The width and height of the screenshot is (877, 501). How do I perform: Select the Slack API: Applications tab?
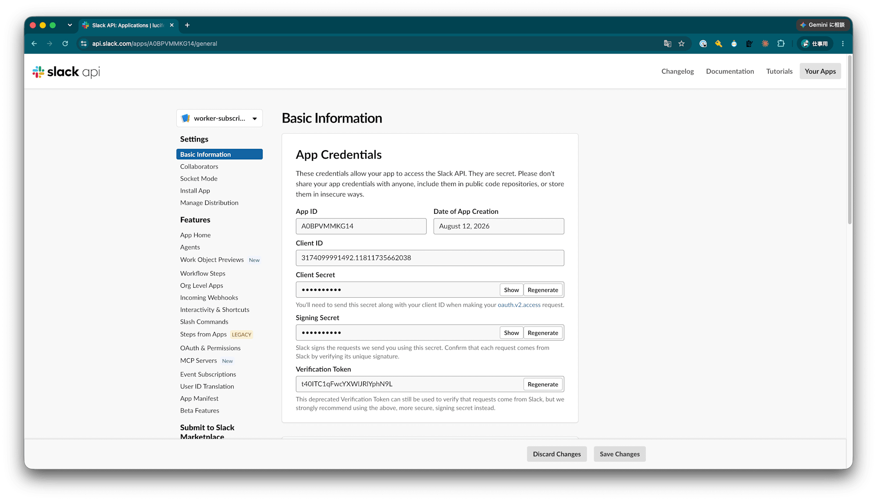(x=128, y=25)
